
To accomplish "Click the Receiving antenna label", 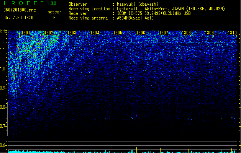I will coord(88,18).
